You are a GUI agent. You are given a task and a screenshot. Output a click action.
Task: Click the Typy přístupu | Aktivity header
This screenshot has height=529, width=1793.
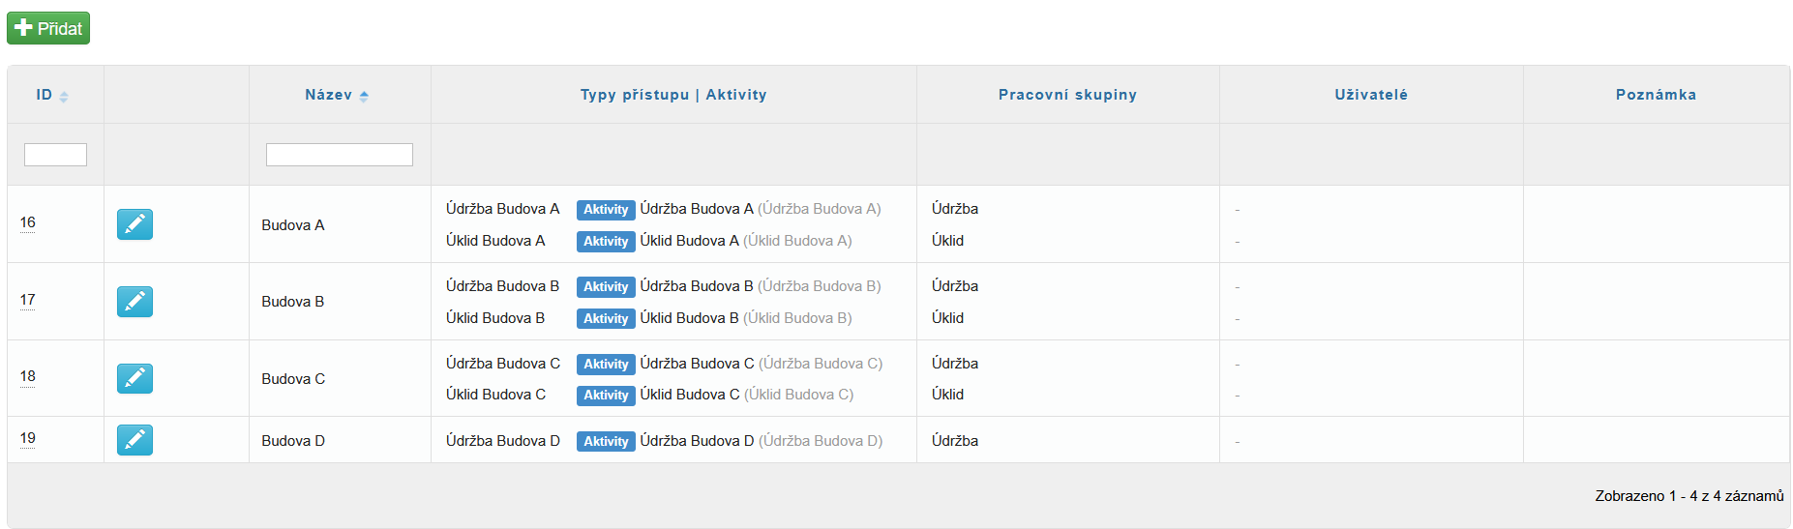[x=673, y=95]
